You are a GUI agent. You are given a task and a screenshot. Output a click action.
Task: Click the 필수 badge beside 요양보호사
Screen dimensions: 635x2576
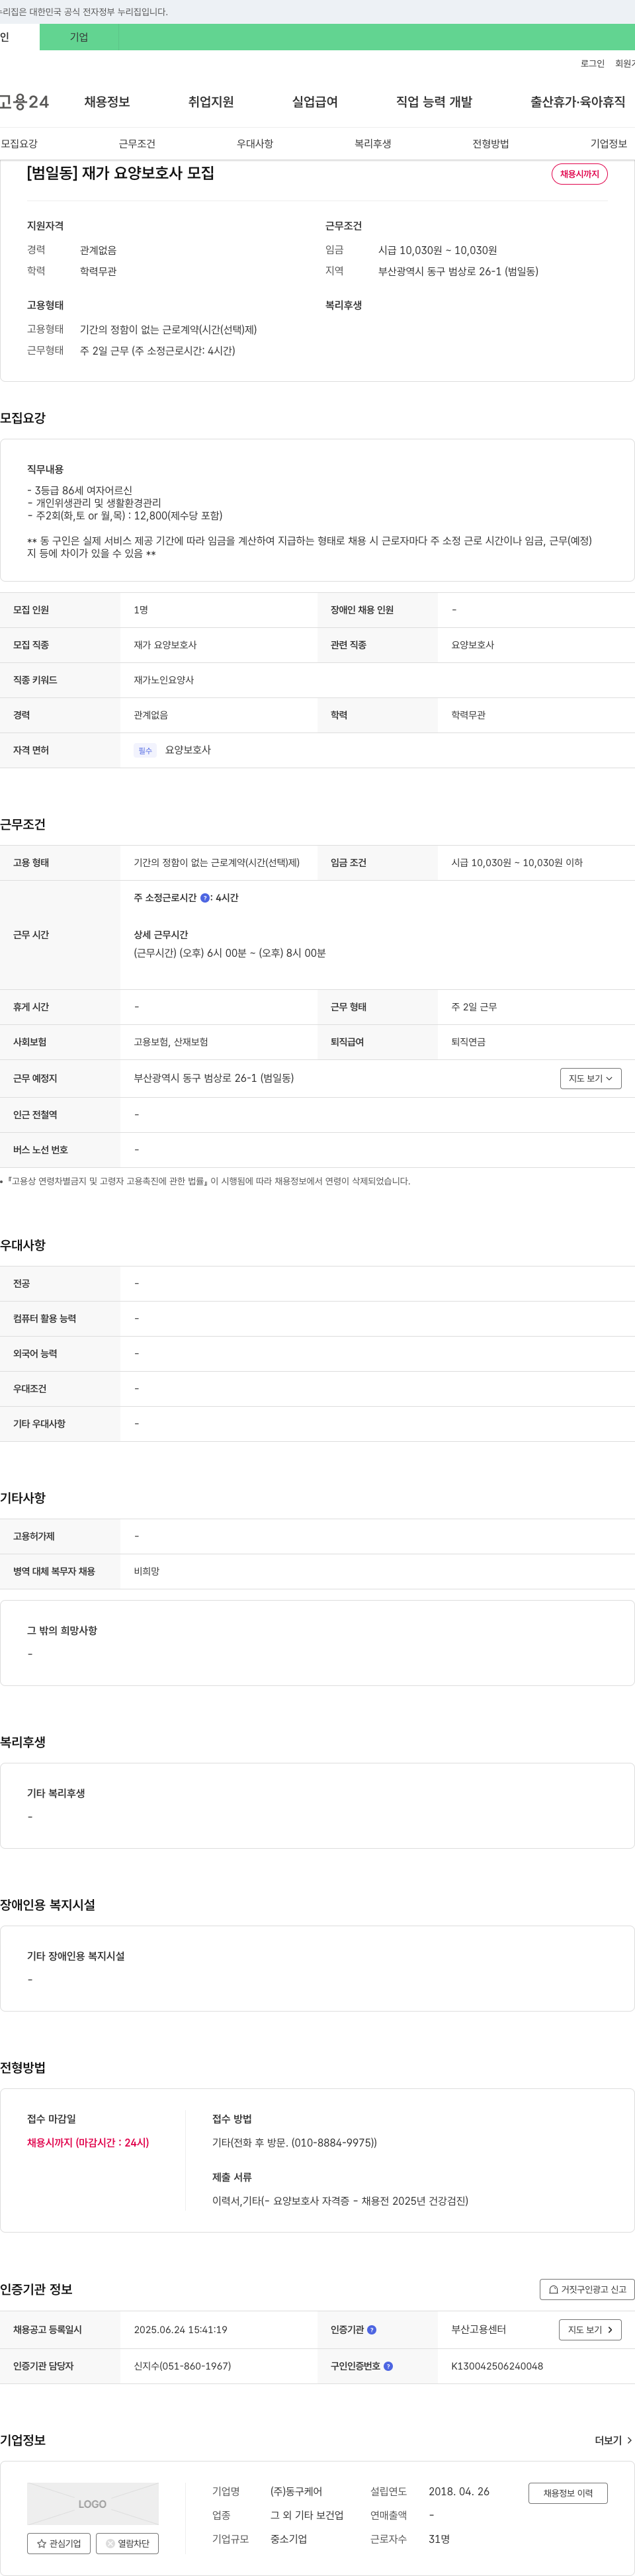(146, 751)
